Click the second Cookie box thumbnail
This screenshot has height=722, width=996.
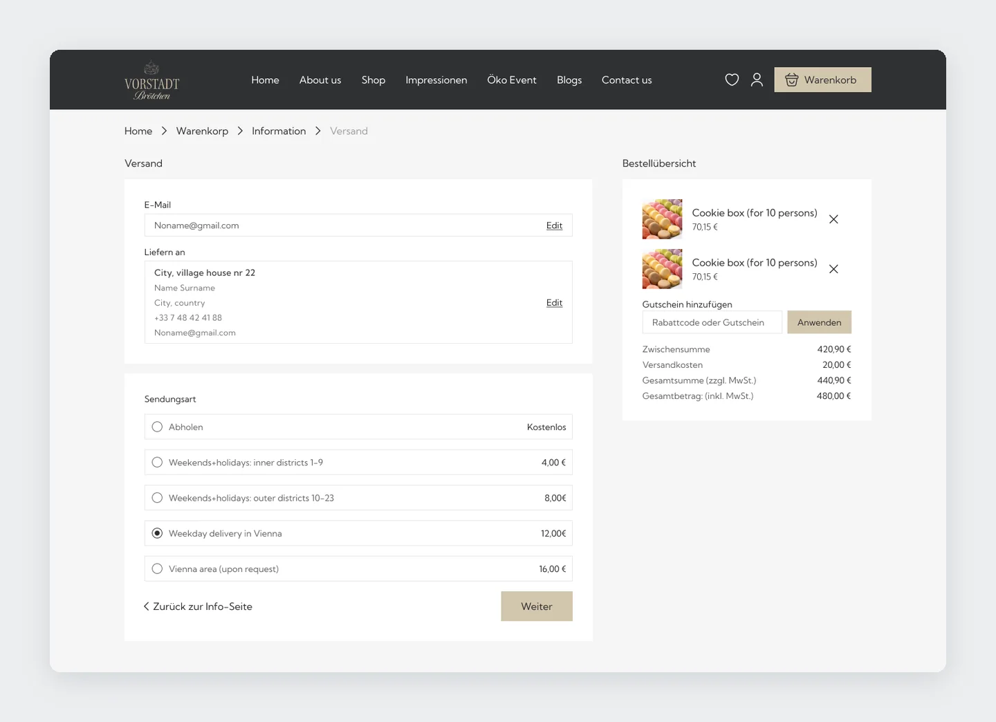tap(662, 269)
